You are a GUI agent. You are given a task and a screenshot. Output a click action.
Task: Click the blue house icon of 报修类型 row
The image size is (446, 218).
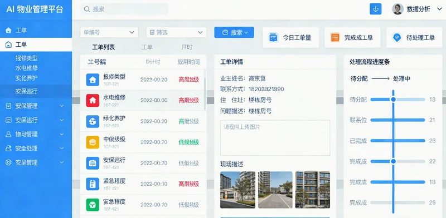93,80
